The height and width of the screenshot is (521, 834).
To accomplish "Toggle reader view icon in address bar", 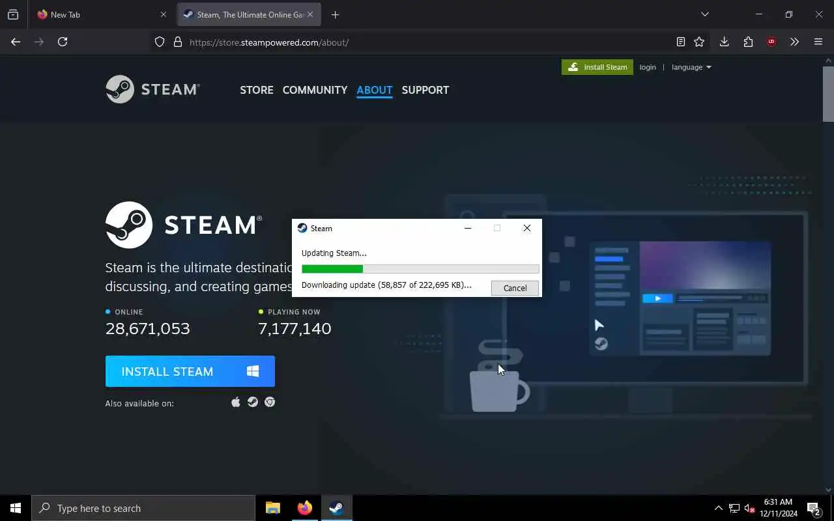I will (681, 42).
